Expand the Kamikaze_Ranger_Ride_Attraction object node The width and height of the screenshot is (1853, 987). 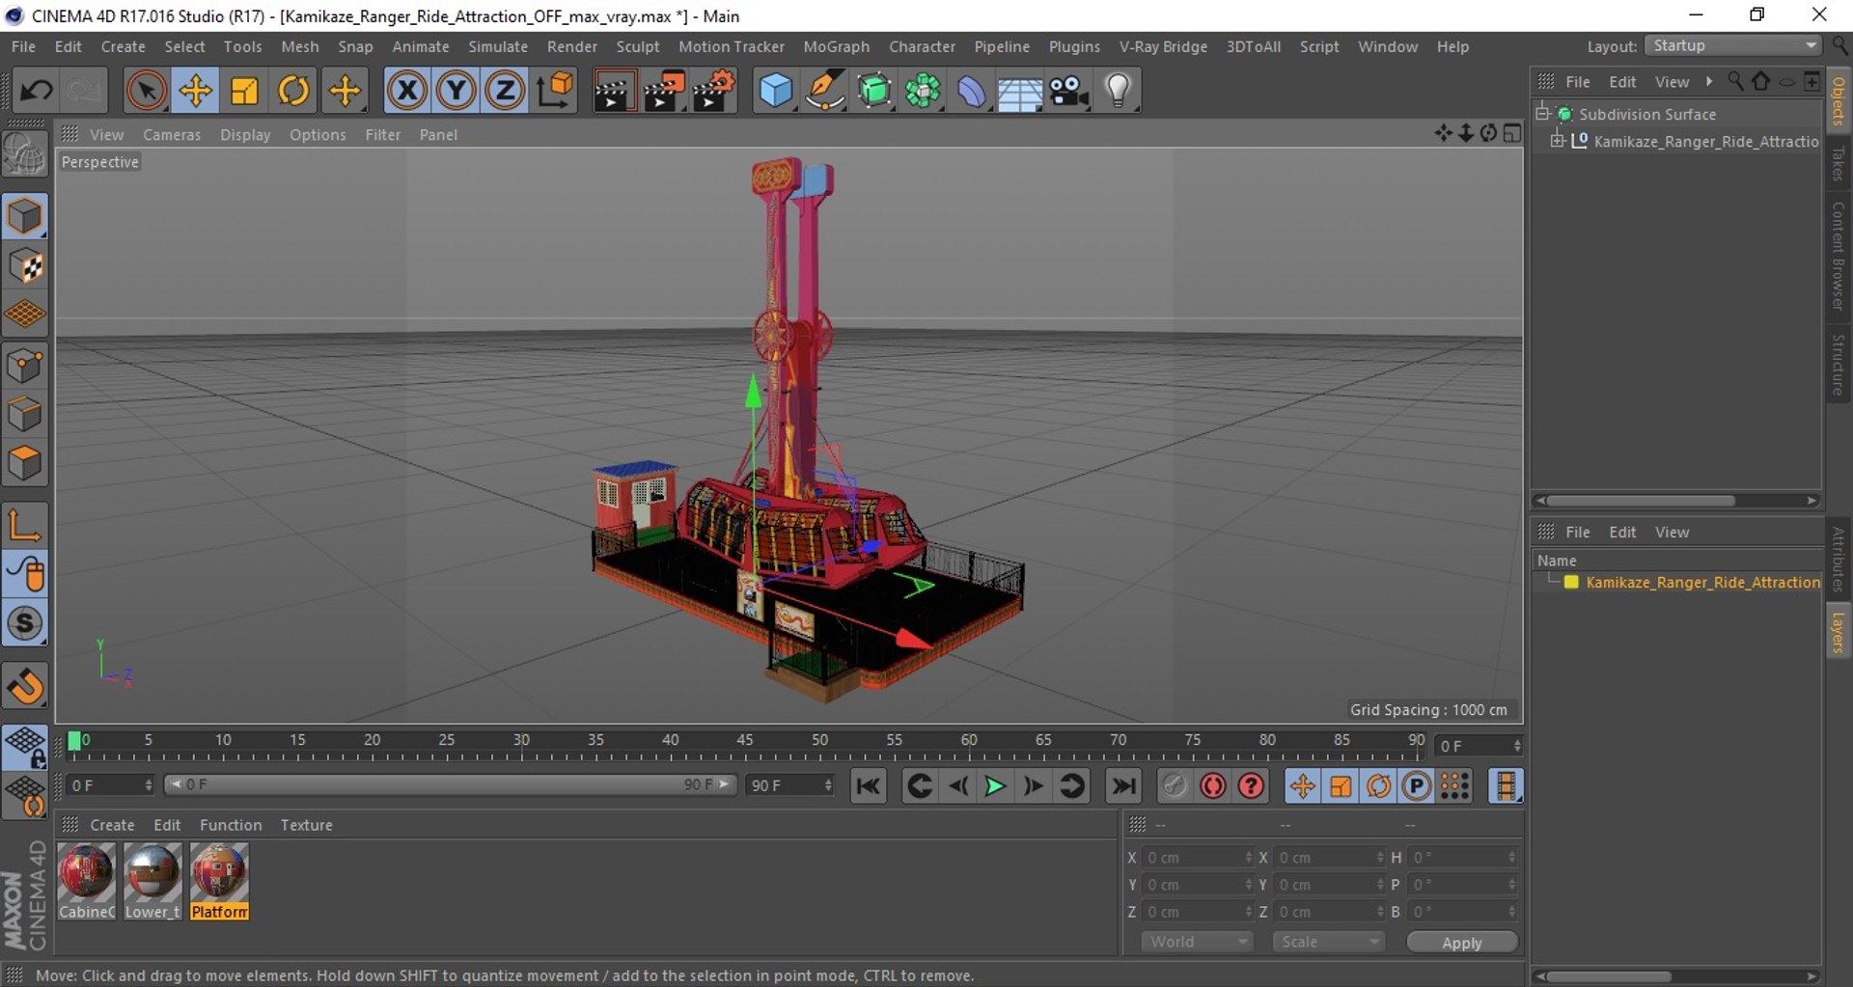pyautogui.click(x=1557, y=141)
